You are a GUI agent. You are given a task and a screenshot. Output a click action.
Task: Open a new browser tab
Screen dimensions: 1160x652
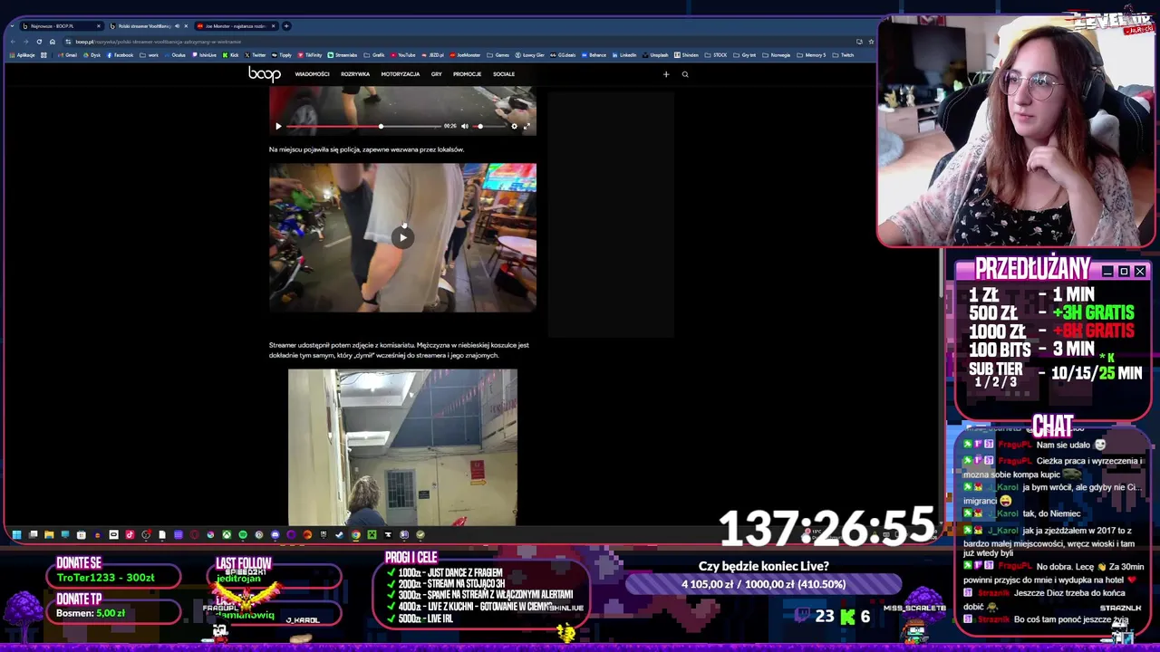pyautogui.click(x=286, y=26)
